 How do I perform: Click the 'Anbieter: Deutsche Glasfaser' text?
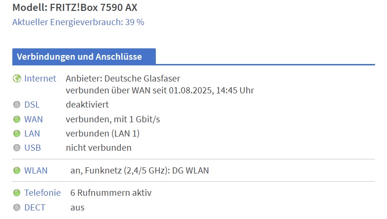point(123,79)
